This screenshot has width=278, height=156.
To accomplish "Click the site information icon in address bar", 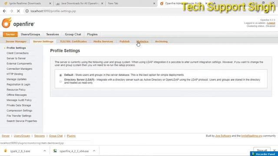I will click(x=27, y=11).
